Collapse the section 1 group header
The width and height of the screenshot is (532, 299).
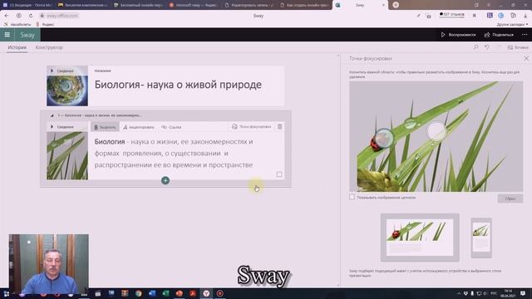pos(52,115)
